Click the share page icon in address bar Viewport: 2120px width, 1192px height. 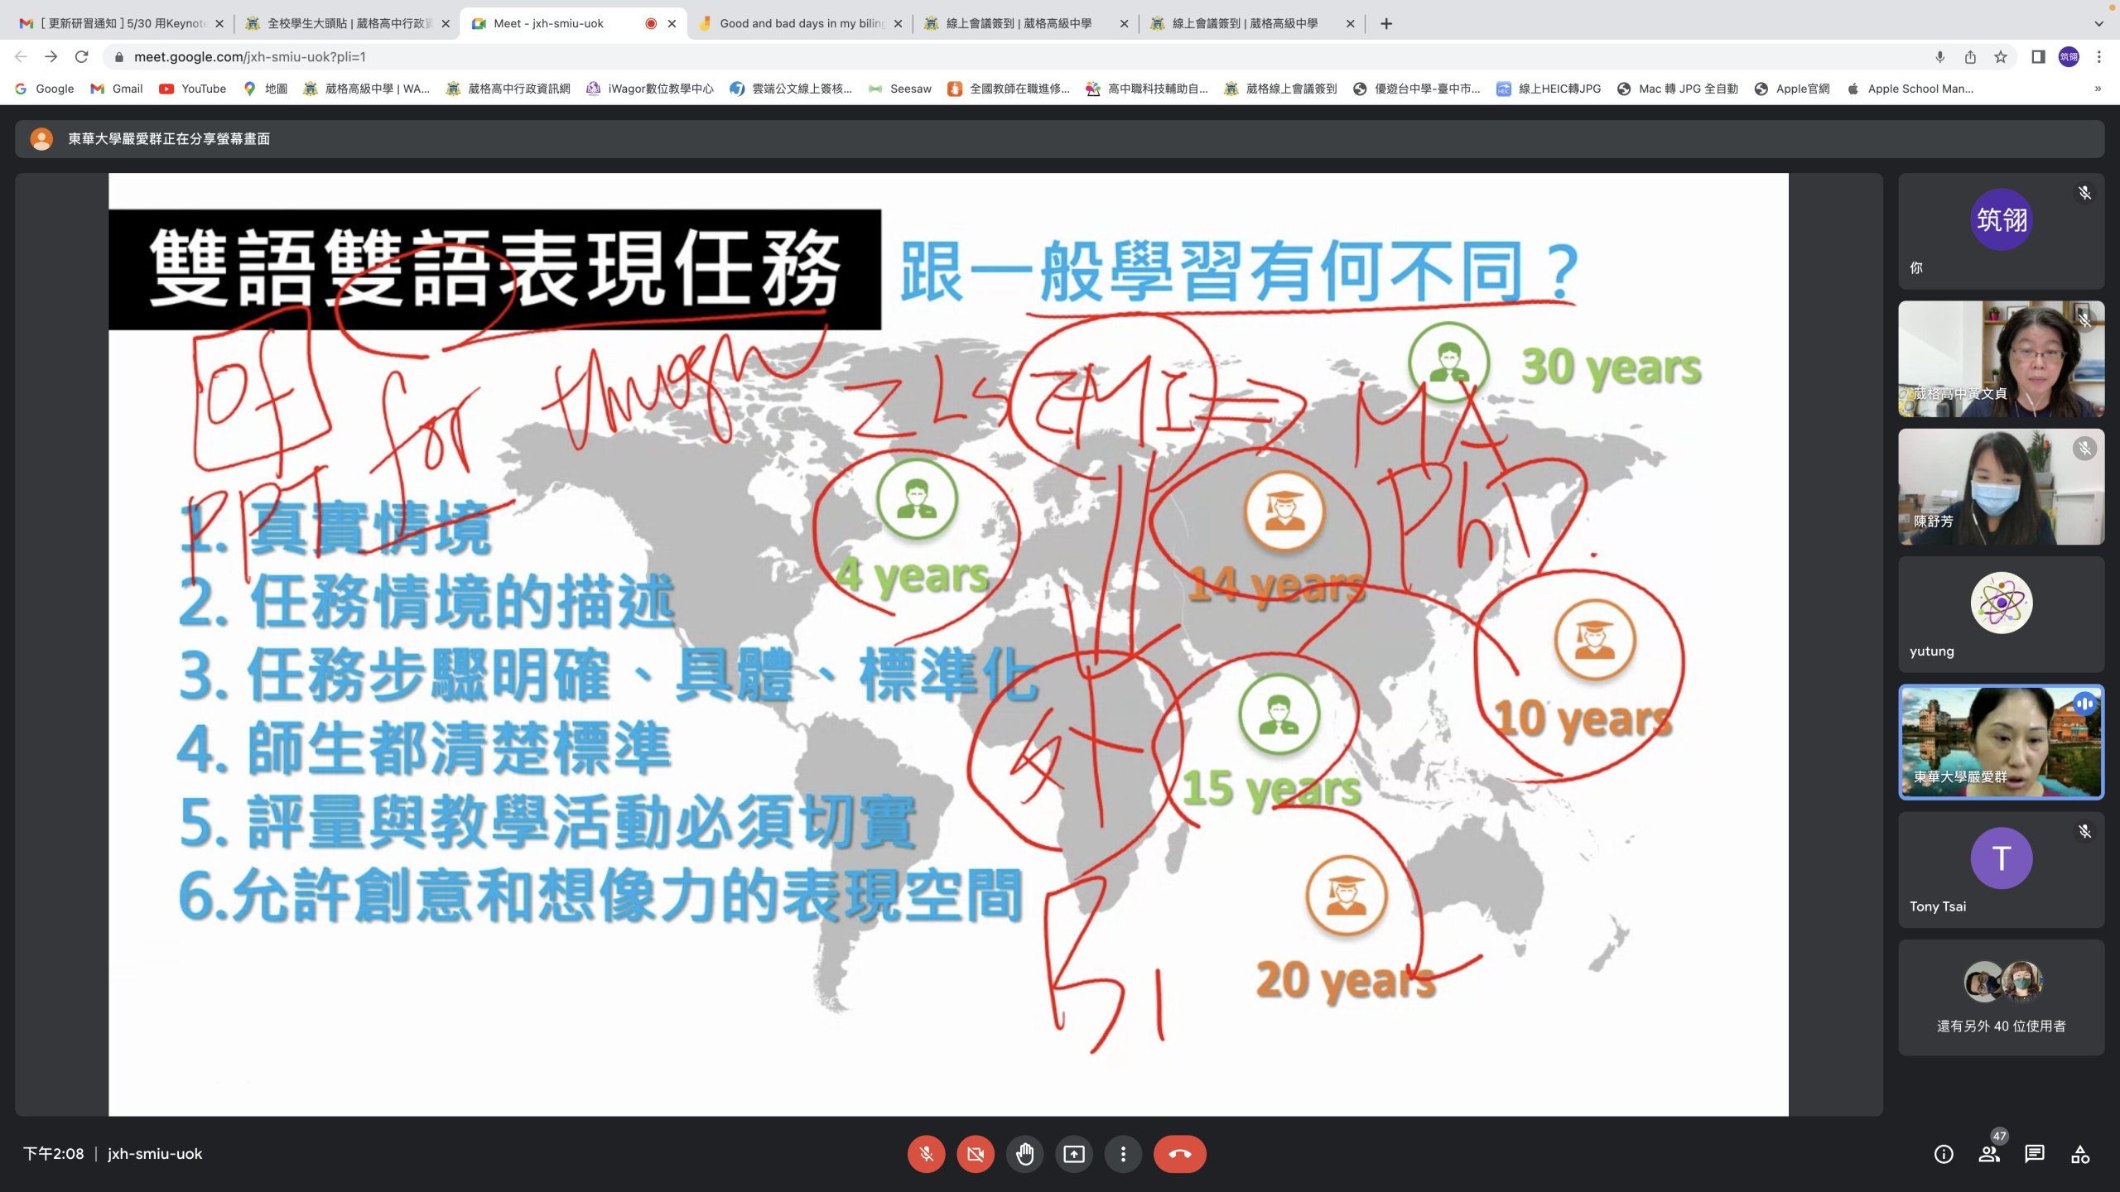(1970, 57)
